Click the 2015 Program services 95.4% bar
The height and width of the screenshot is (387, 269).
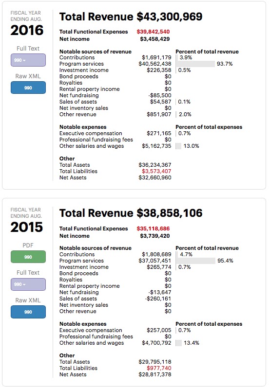[x=195, y=261]
